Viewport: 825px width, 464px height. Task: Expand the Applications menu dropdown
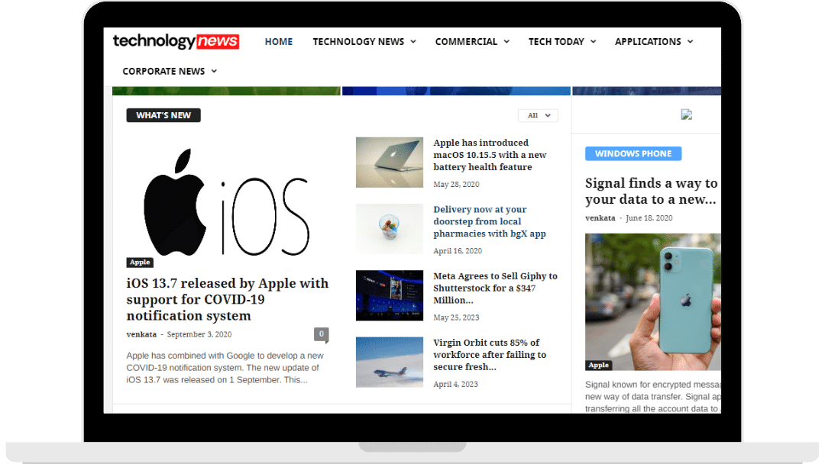coord(654,42)
